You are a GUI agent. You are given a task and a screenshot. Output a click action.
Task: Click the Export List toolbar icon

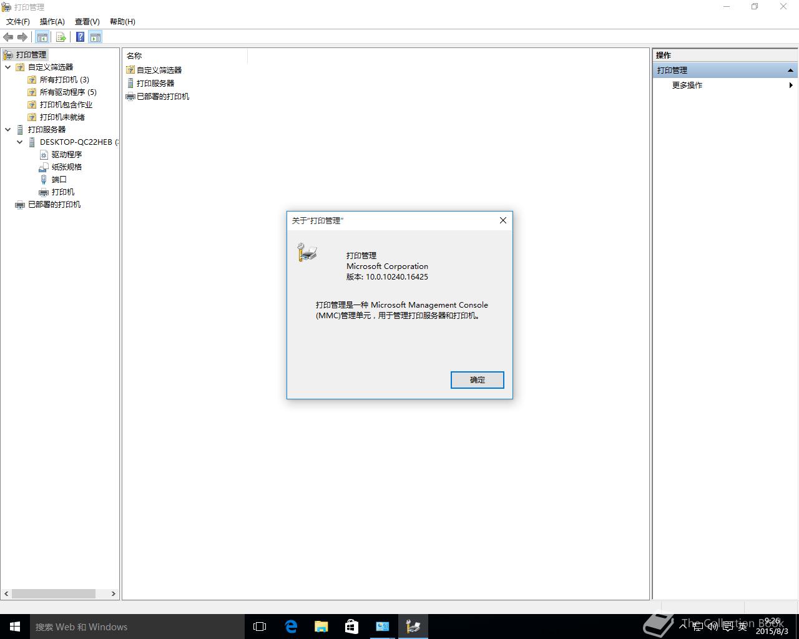coord(61,37)
